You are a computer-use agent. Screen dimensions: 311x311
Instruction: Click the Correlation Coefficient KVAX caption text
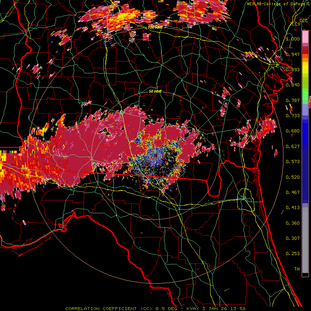point(155,309)
